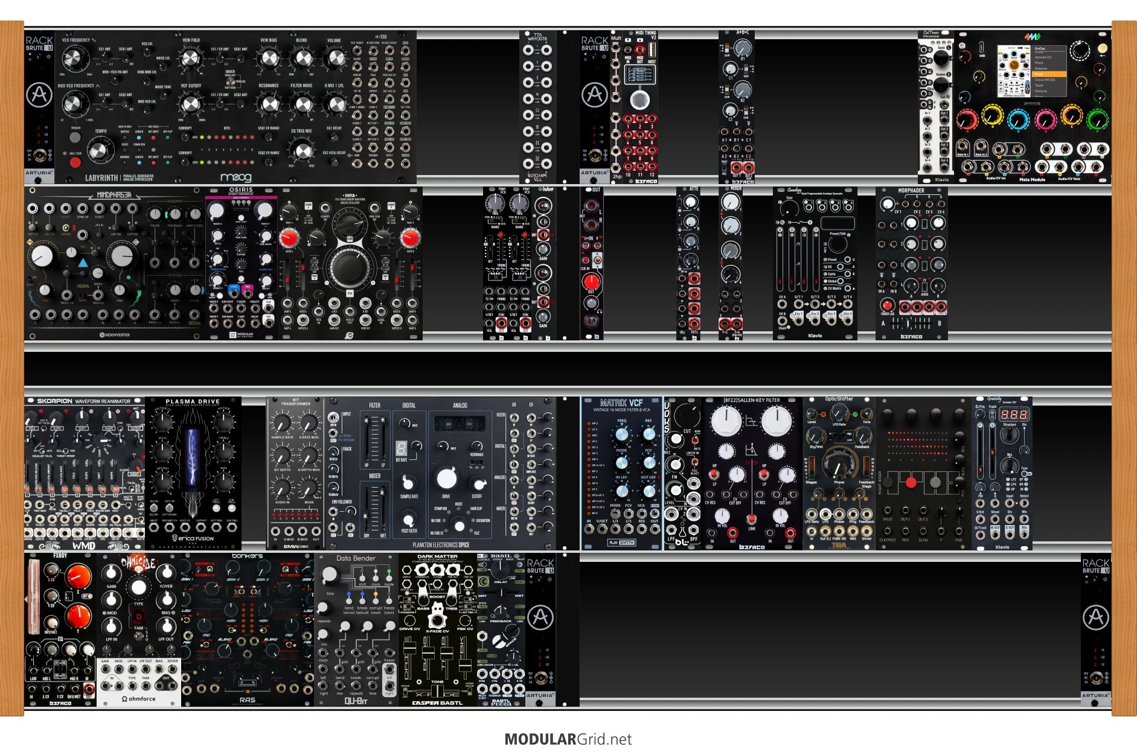Click the OpticShifter Phase knob
Viewport: 1137px width, 752px height.
[839, 465]
